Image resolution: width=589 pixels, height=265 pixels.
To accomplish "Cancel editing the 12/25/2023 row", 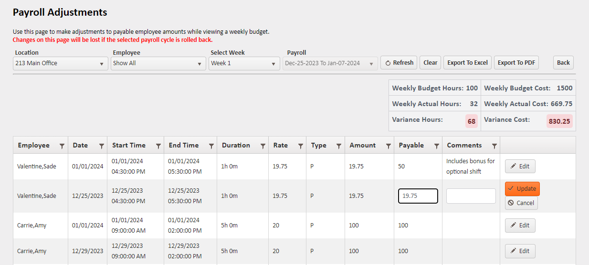I will pyautogui.click(x=521, y=203).
